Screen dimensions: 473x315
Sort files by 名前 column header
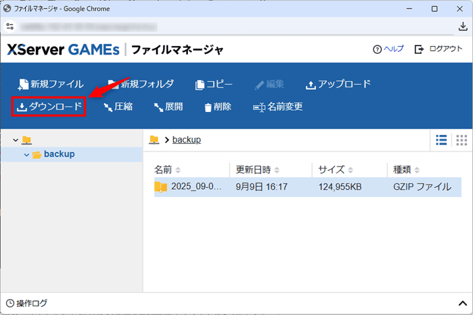tap(167, 170)
